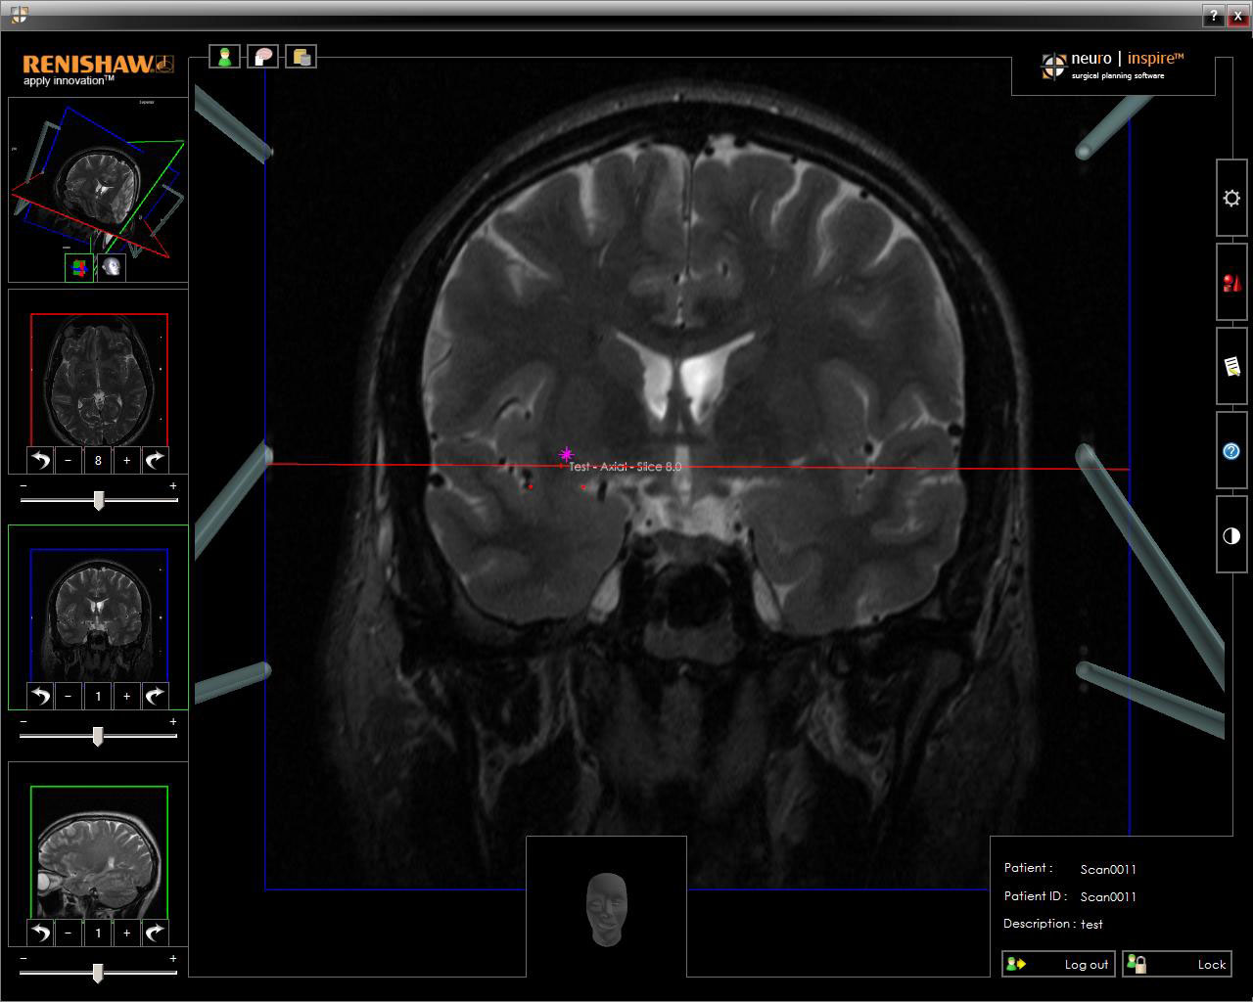Click the database storage icon
Image resolution: width=1253 pixels, height=1002 pixels.
pos(302,57)
